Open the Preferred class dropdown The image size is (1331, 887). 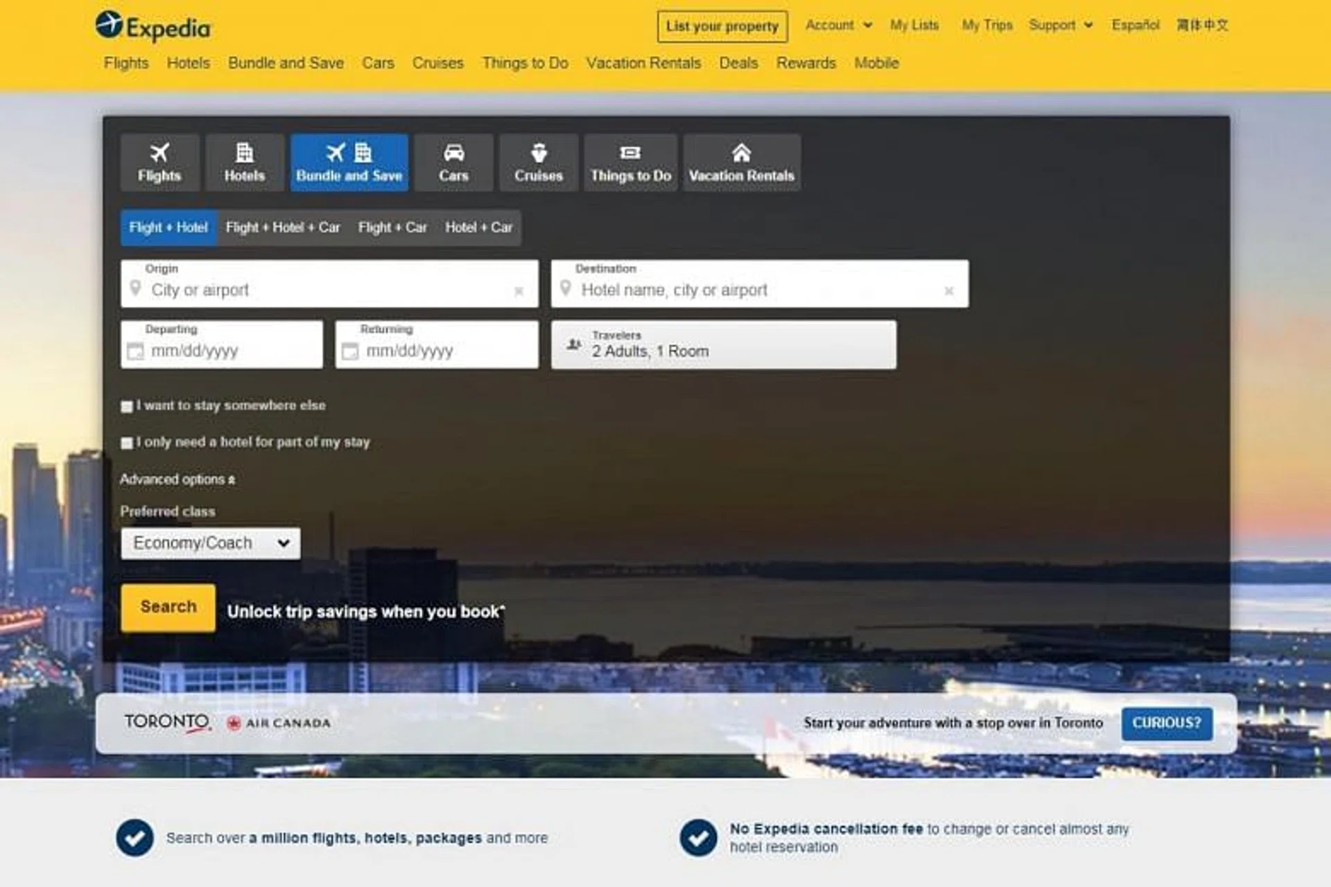pos(210,543)
